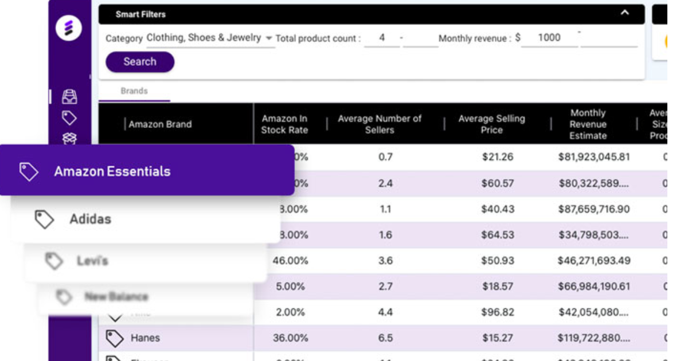Click the Total product count maximum field

420,38
